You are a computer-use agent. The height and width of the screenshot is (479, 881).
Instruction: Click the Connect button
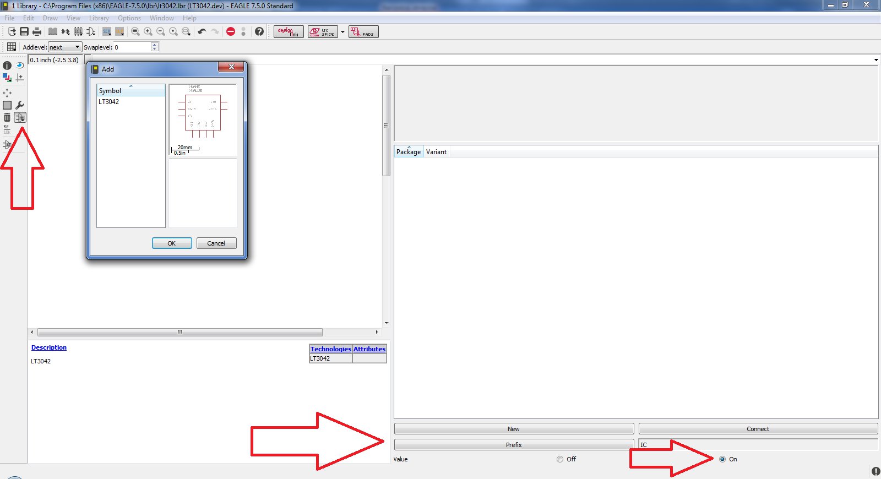(x=758, y=429)
